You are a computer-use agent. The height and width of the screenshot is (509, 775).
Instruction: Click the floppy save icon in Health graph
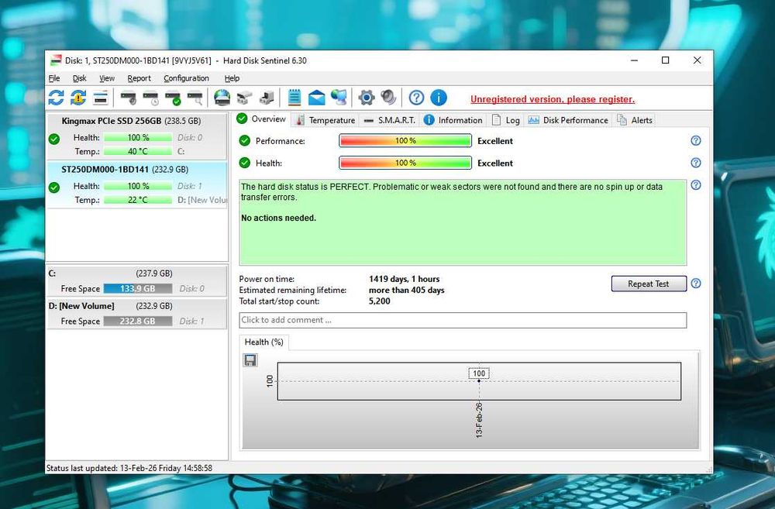pyautogui.click(x=250, y=359)
